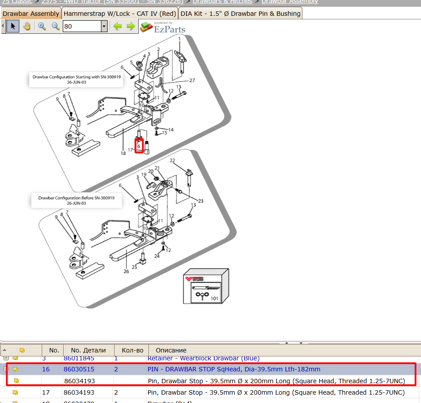421x403 pixels.
Task: Switch to the Drawbar Assembly tab
Action: [31, 14]
